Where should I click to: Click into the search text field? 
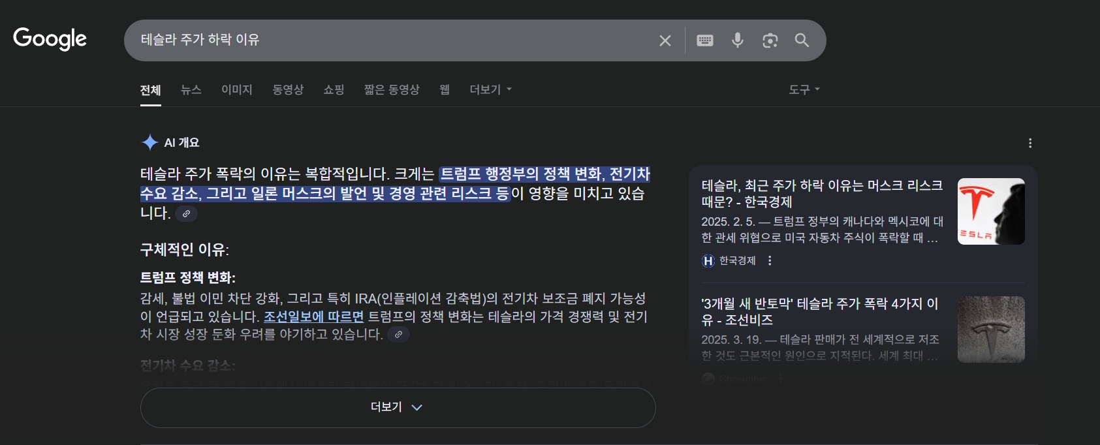tap(392, 40)
